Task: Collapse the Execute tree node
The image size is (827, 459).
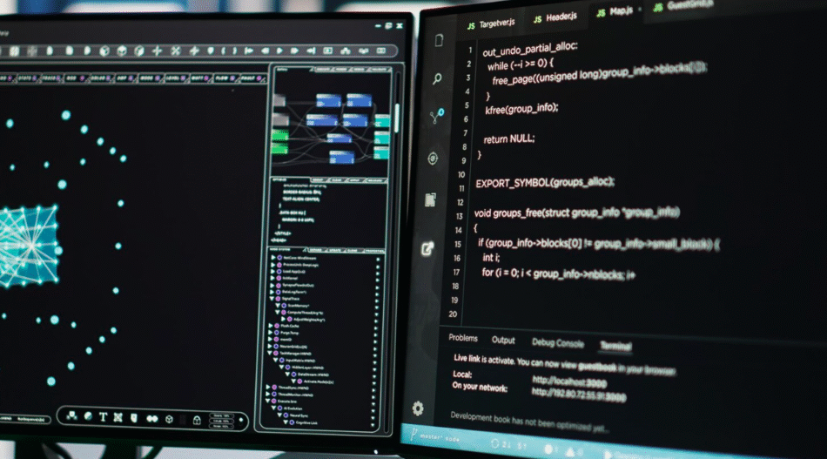Action: coord(267,401)
